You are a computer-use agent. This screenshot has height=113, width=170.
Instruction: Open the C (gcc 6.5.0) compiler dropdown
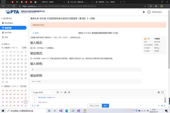pos(43,92)
